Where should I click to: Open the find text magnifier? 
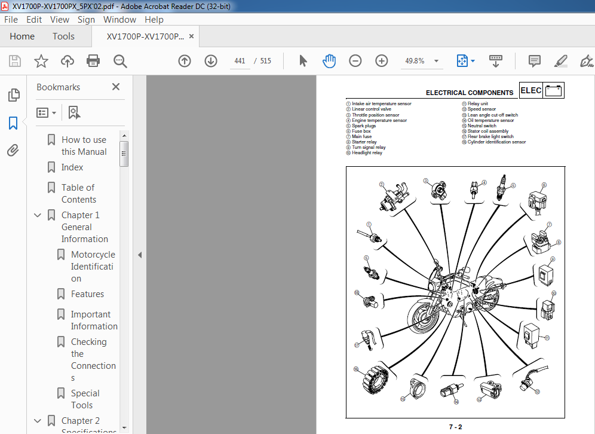point(120,61)
